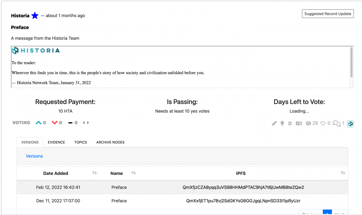362x215 pixels.
Task: Click the lightbulb icon
Action: (x=282, y=123)
